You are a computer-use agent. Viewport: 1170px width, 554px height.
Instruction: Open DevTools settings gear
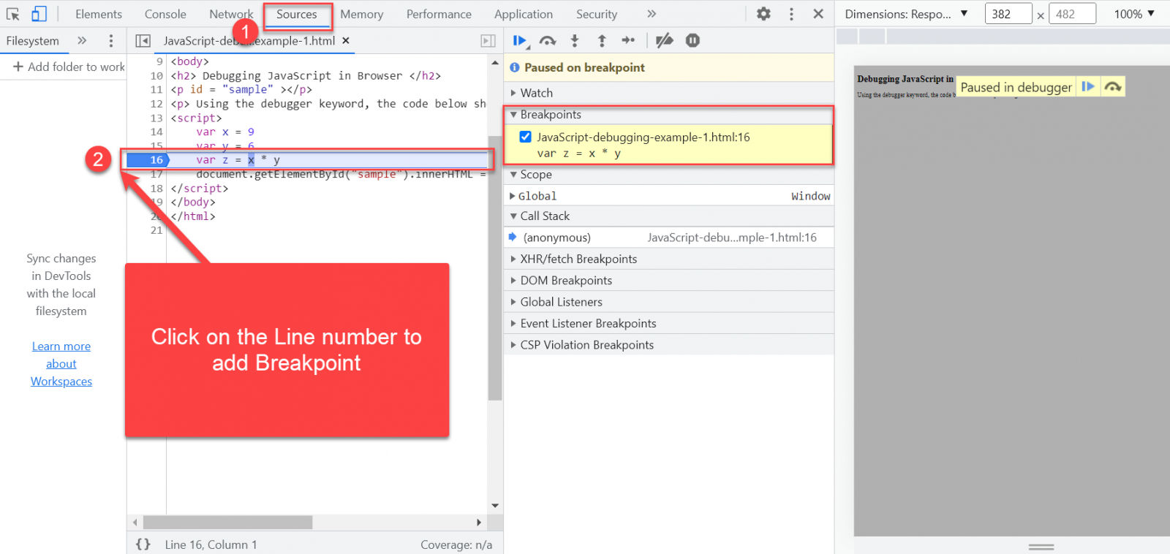[763, 14]
